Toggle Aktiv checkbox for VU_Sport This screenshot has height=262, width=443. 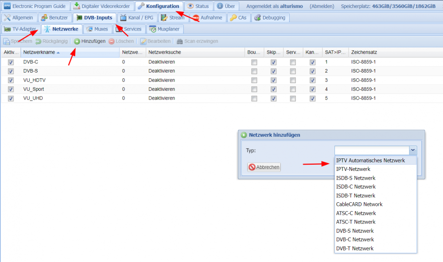(11, 89)
